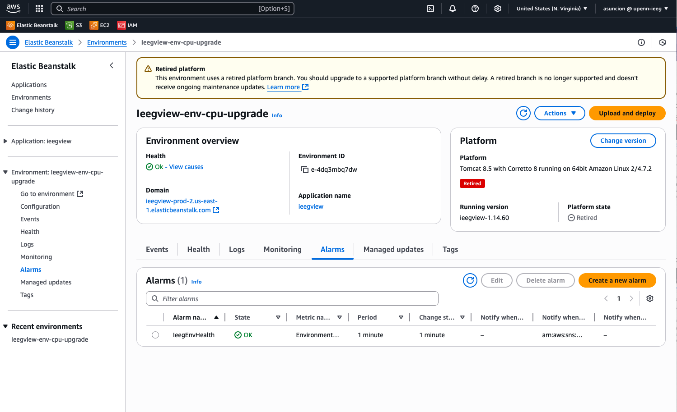The width and height of the screenshot is (677, 412).
Task: Open the EC2 favorite shortcut
Action: 100,25
